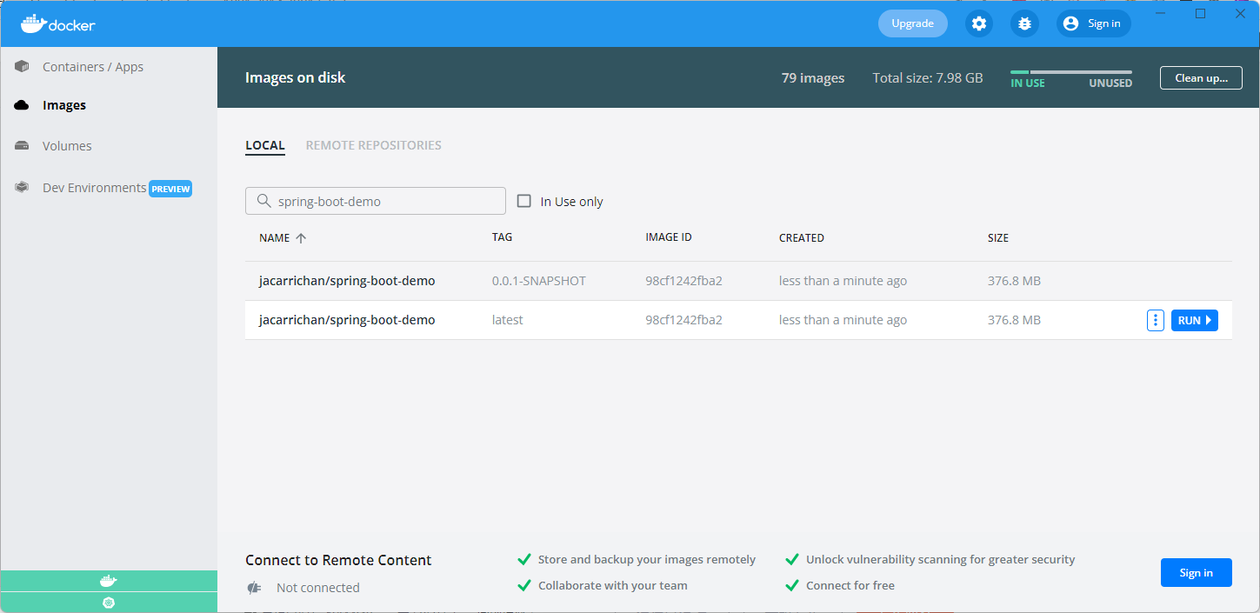Sort by the TAG column header
This screenshot has height=613, width=1260.
(502, 237)
